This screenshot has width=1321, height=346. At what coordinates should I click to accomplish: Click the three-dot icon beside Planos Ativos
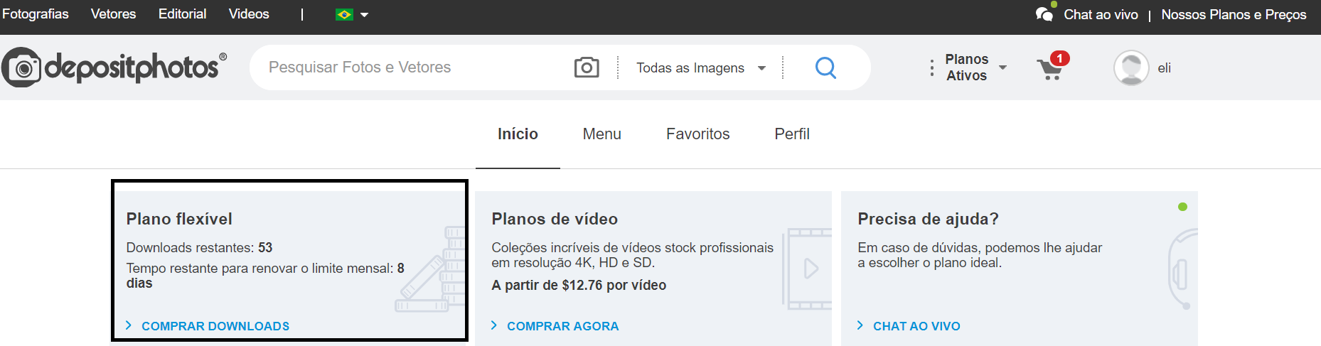pyautogui.click(x=931, y=68)
